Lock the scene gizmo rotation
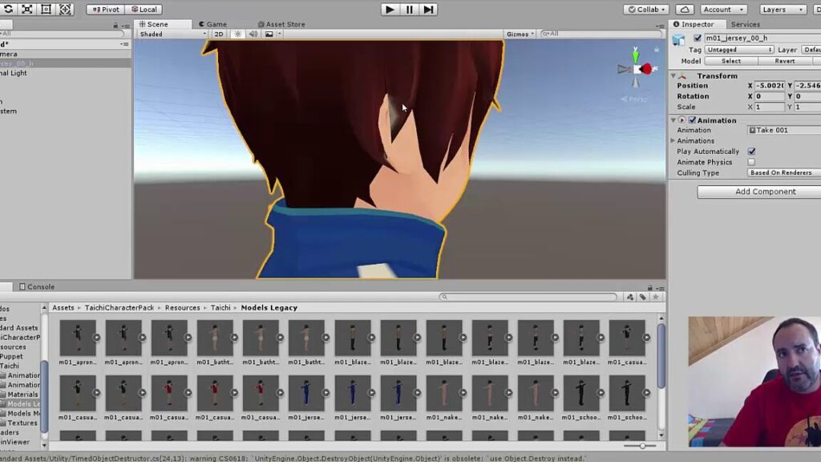This screenshot has width=821, height=462. pyautogui.click(x=656, y=49)
